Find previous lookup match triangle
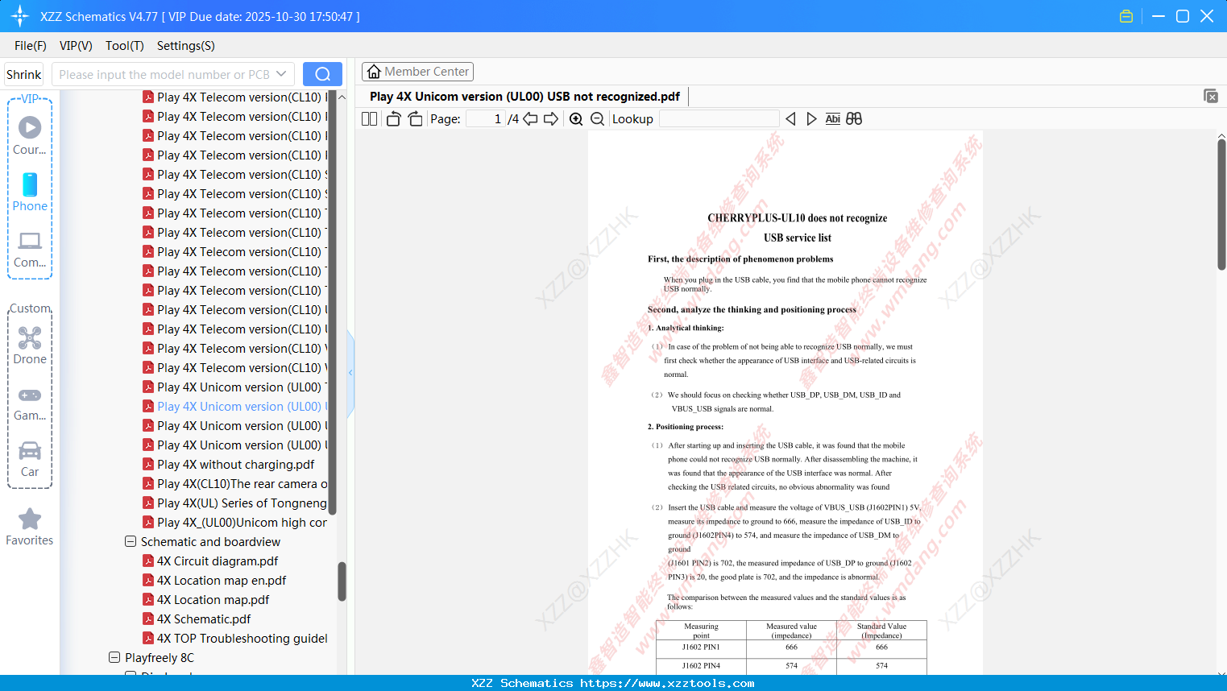Image resolution: width=1227 pixels, height=691 pixels. [790, 119]
